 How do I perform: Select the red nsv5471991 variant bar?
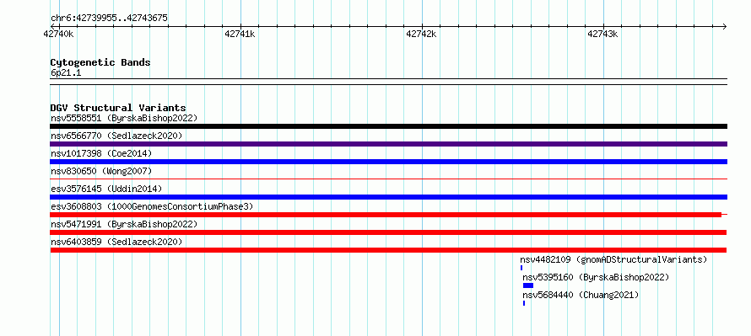click(x=388, y=232)
